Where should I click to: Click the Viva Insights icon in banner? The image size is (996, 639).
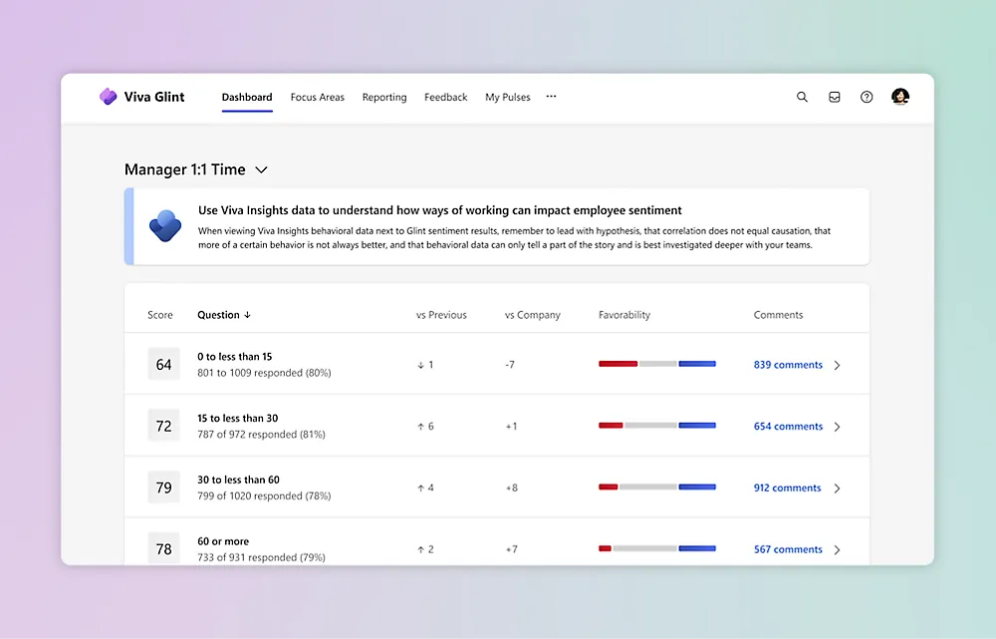pyautogui.click(x=164, y=226)
